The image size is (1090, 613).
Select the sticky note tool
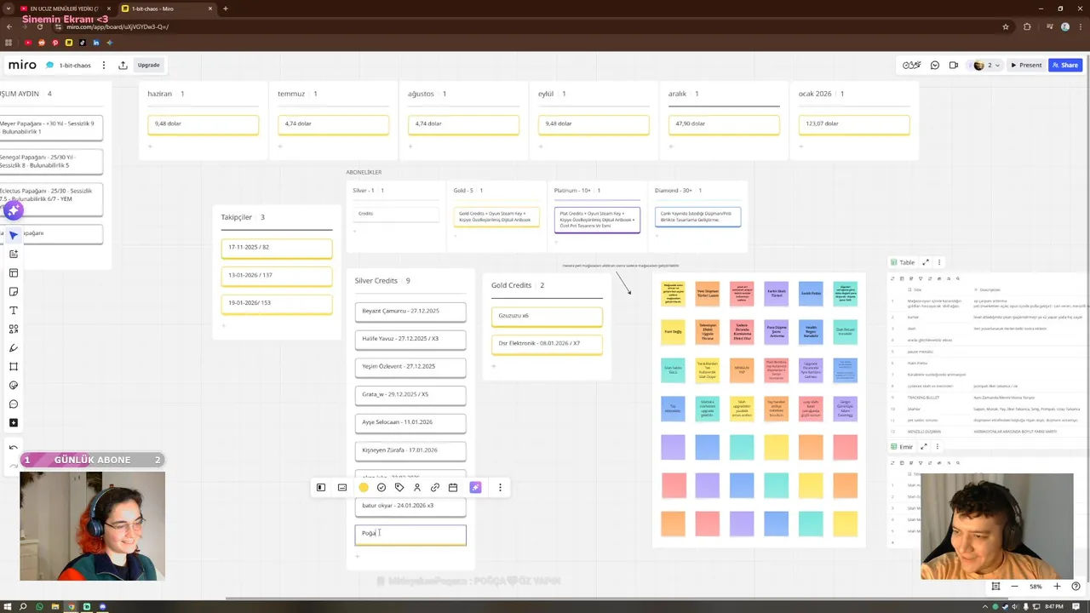(x=14, y=292)
